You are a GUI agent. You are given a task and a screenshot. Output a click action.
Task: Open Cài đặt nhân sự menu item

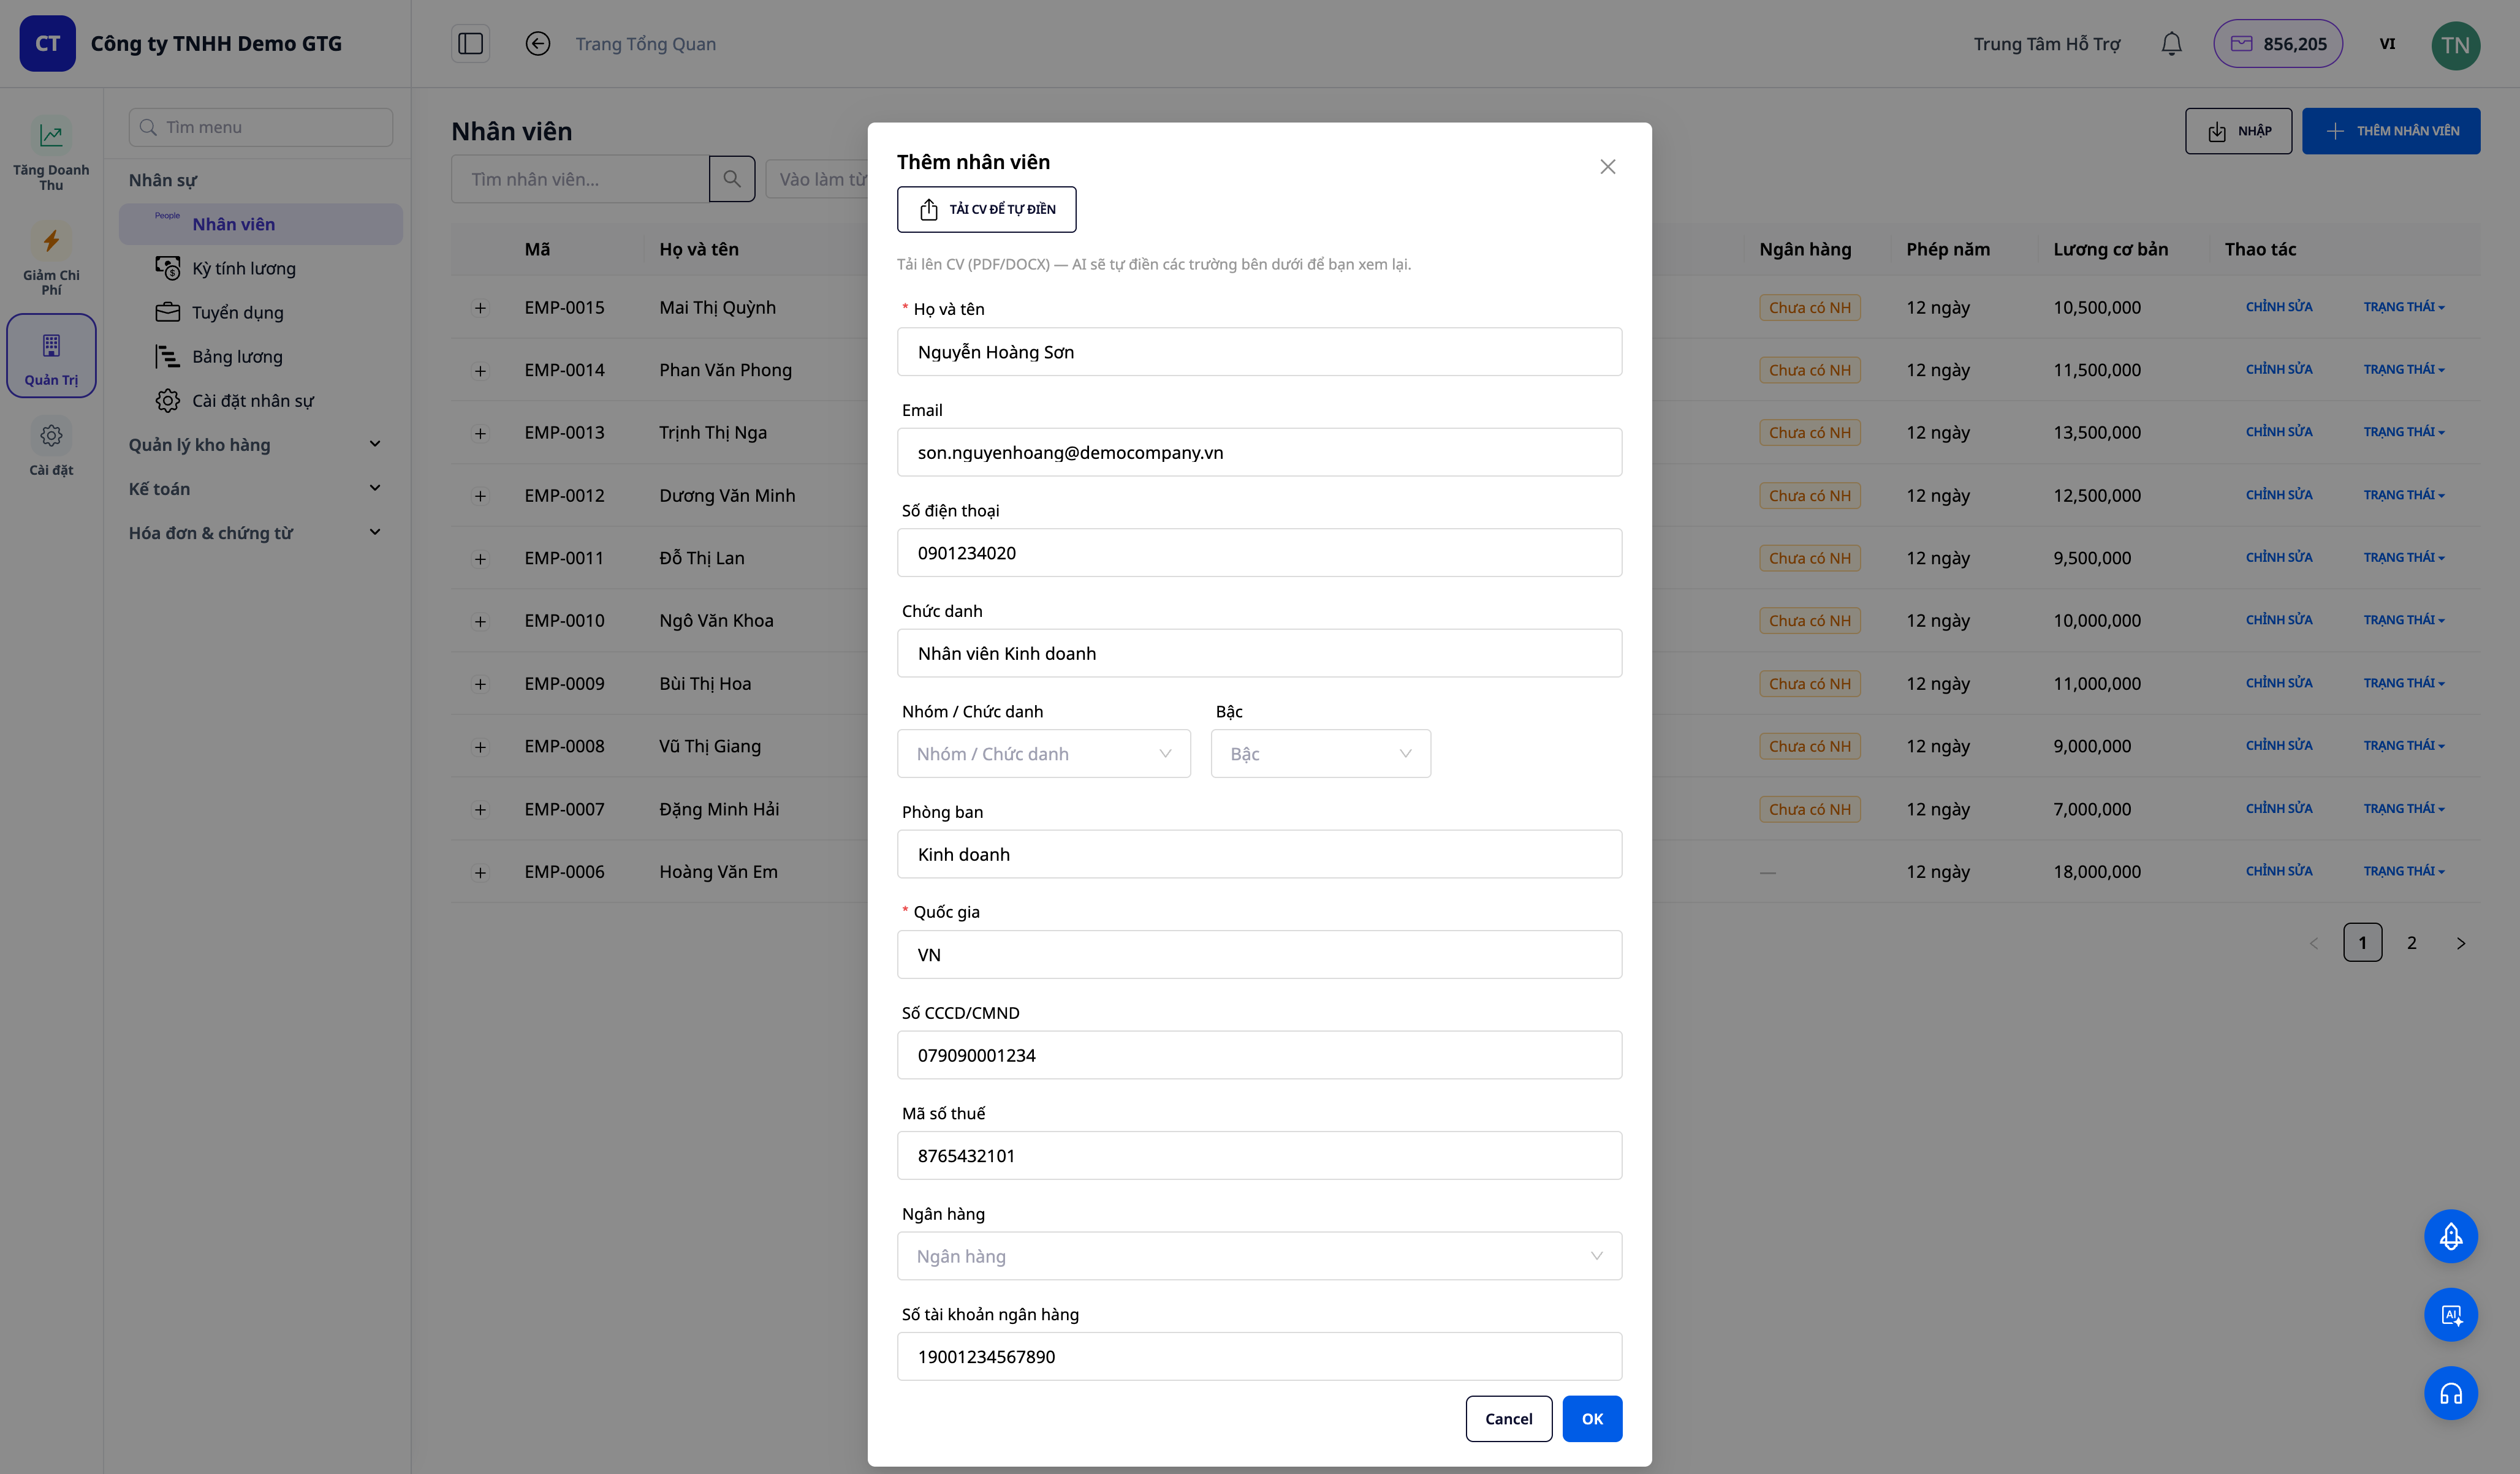pyautogui.click(x=261, y=400)
